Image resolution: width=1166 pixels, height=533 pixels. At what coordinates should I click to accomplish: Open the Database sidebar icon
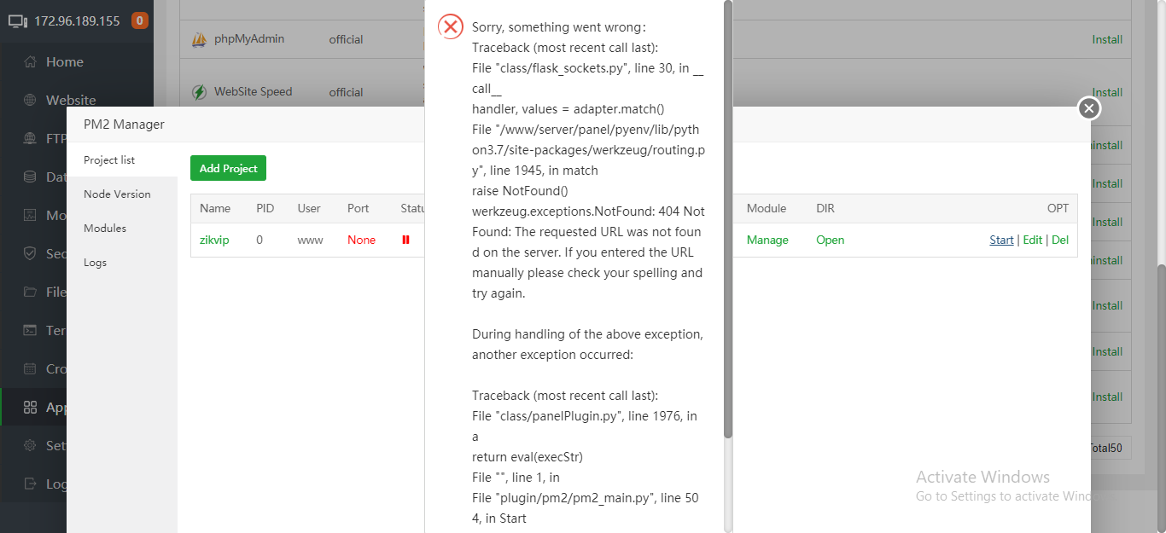(x=31, y=177)
